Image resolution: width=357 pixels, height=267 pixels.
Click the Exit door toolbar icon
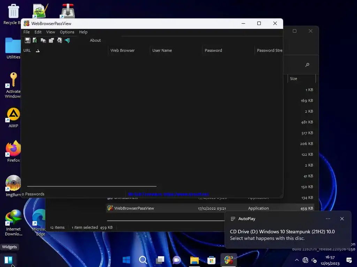pos(67,40)
